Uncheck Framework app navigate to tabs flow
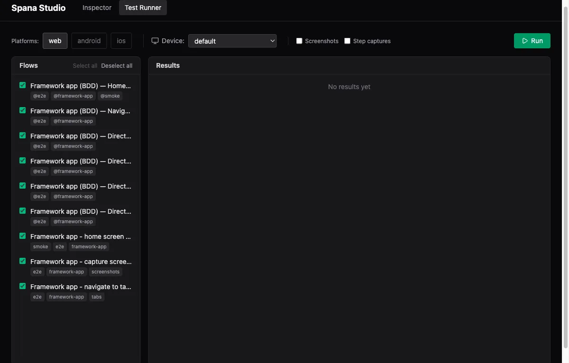The width and height of the screenshot is (569, 363). pos(22,286)
